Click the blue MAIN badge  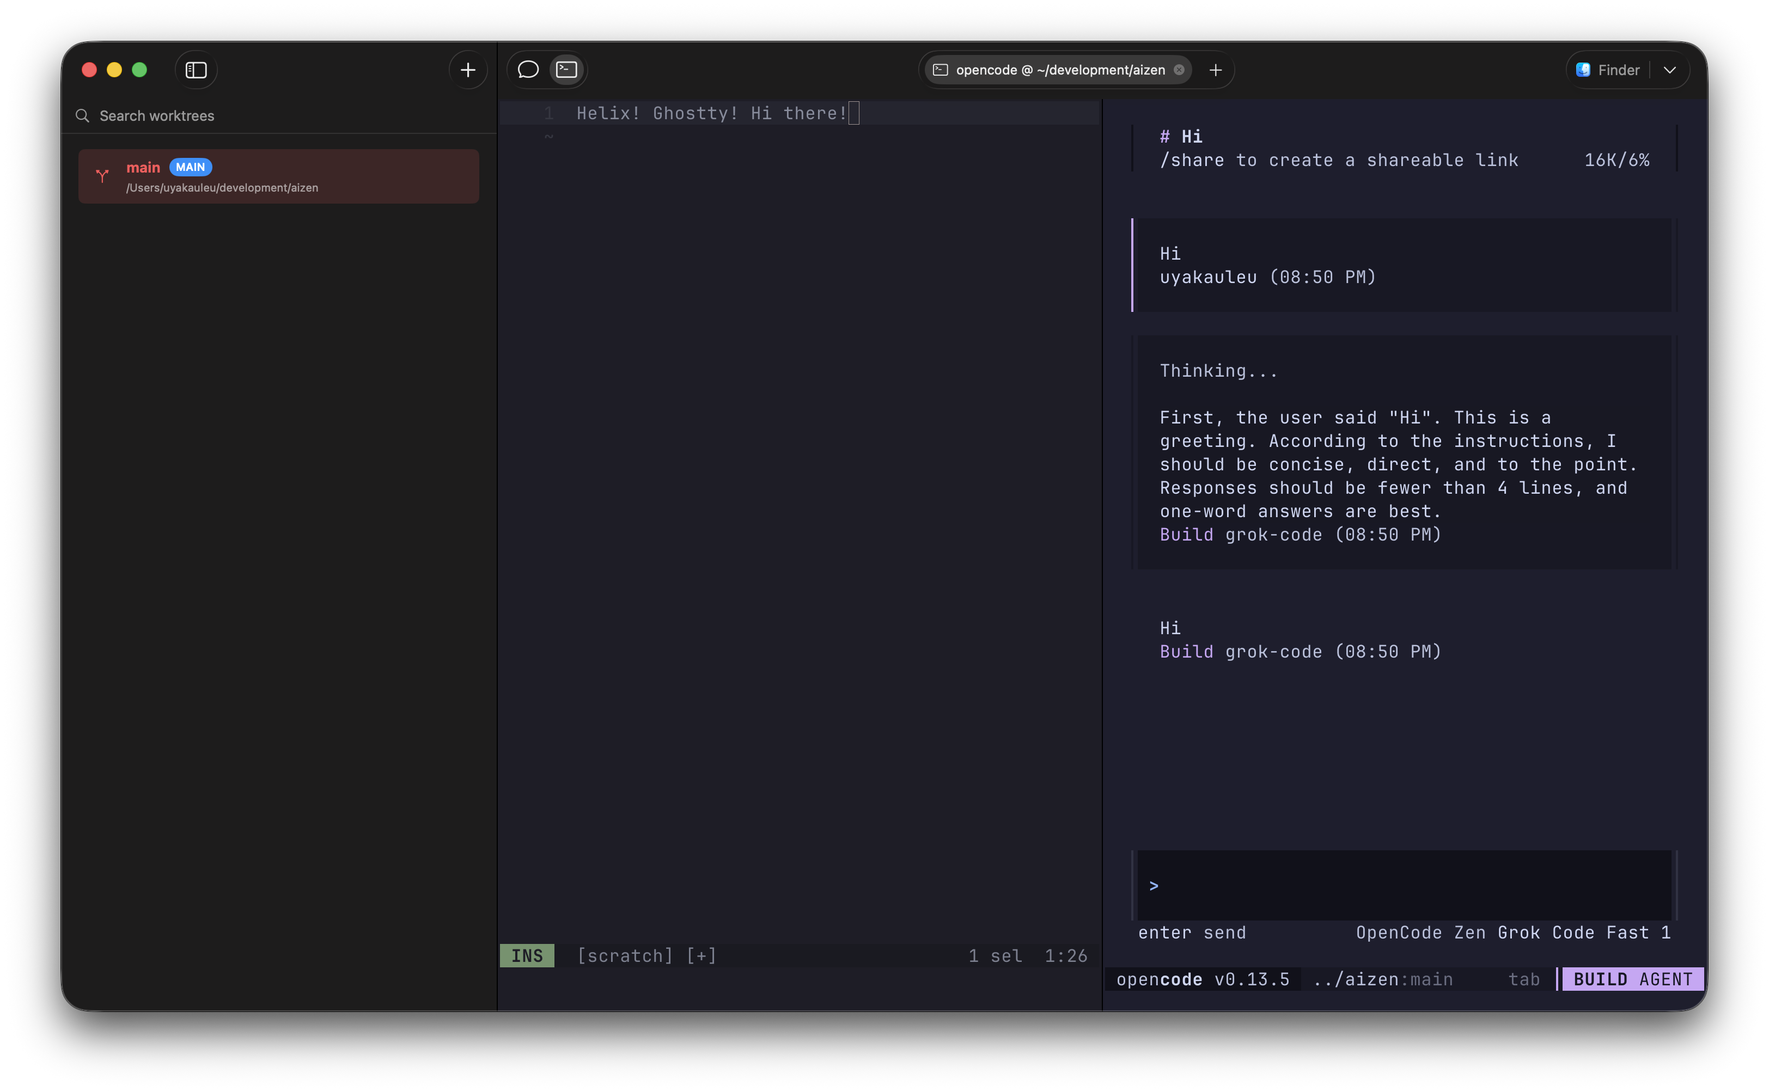point(190,167)
